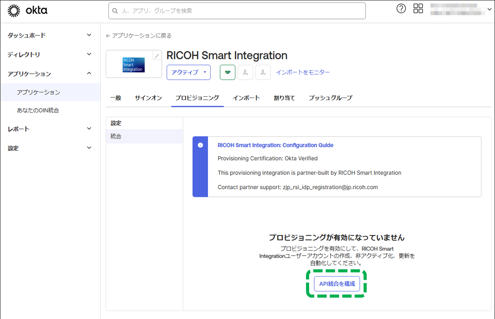This screenshot has width=495, height=319.
Task: Click the プロビジョニングが有効になっていません heading
Action: pyautogui.click(x=337, y=237)
